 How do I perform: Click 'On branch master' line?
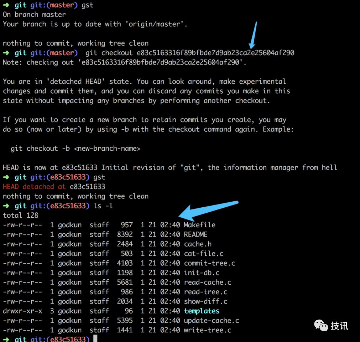(34, 15)
